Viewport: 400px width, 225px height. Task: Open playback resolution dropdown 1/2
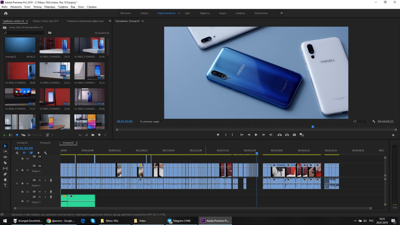(x=361, y=121)
